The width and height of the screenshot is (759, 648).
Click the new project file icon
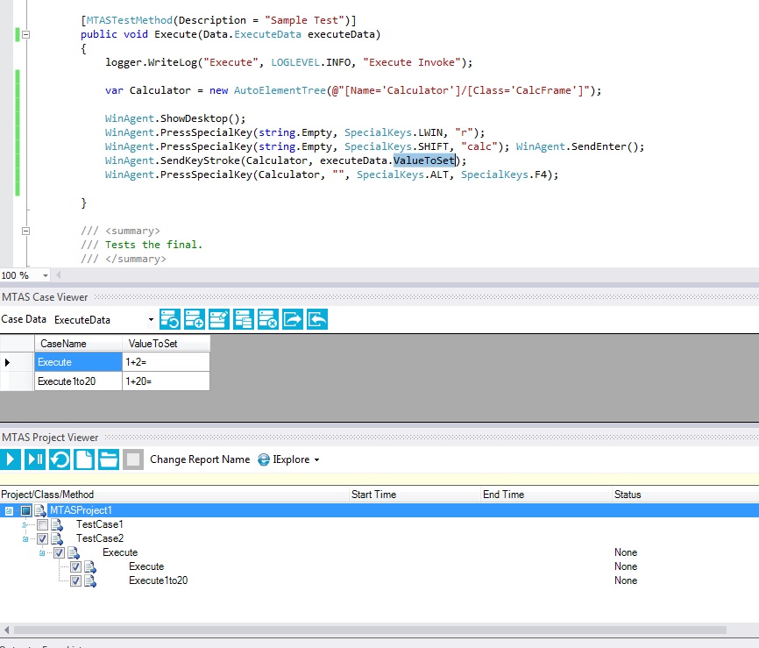point(84,459)
